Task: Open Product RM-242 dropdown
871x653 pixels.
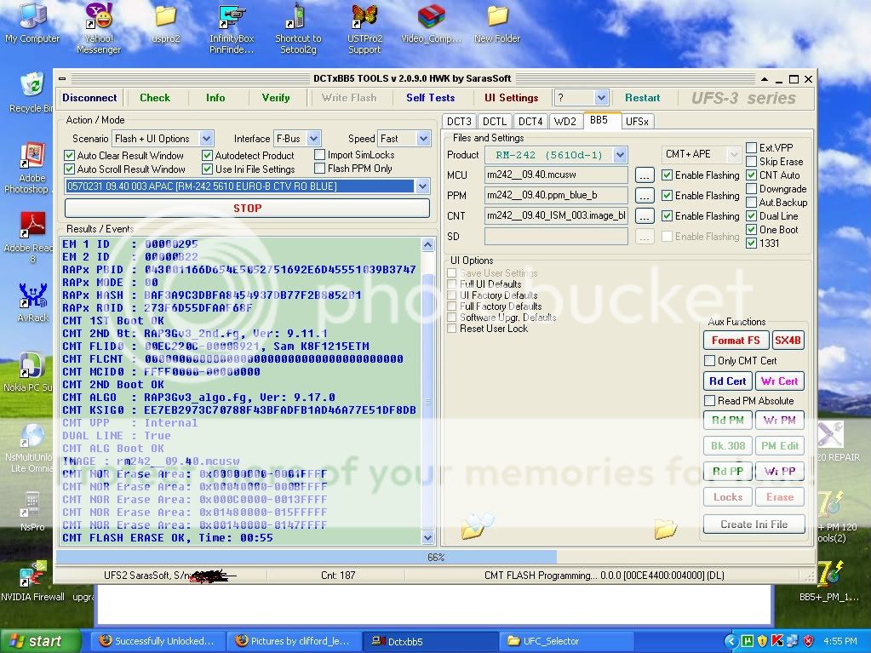Action: tap(620, 155)
